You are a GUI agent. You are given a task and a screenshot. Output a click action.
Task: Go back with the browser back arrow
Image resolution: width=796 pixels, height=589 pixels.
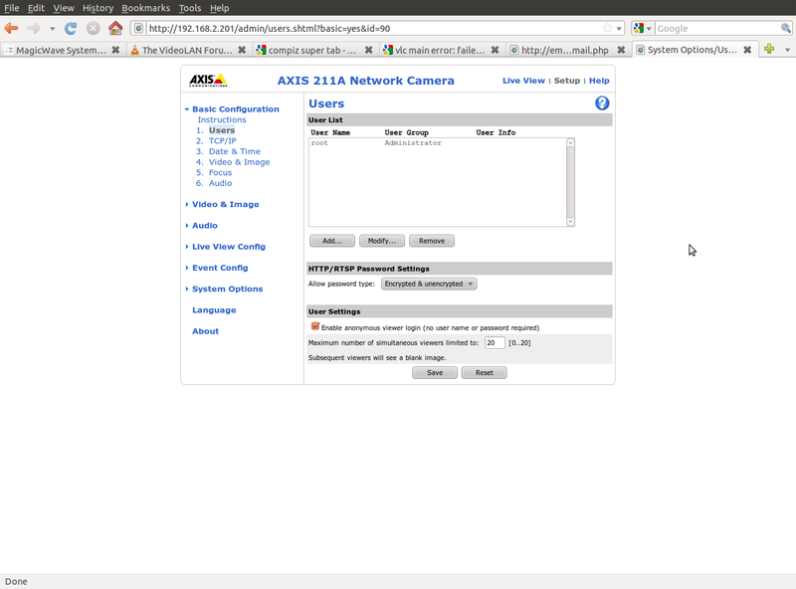(11, 29)
